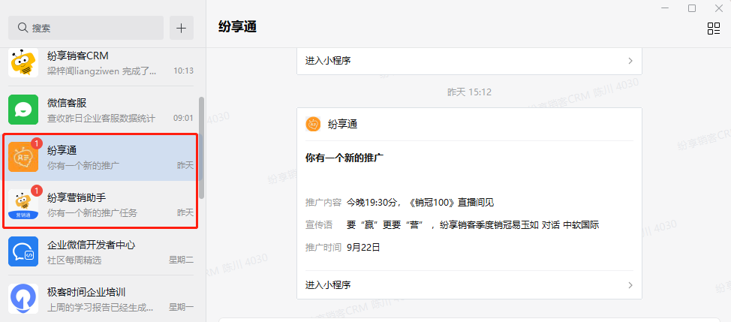Click 进入小程序 in the lower card
The image size is (731, 322).
tap(328, 284)
